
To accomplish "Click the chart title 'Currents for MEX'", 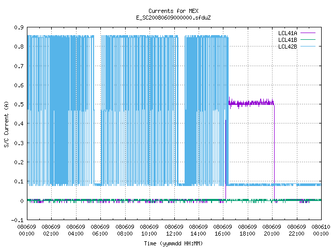I will (x=173, y=11).
